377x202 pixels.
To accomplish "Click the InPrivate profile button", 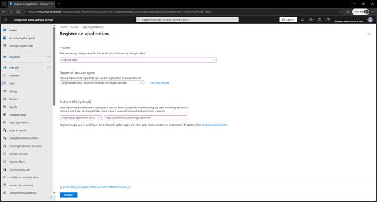I will (361, 12).
